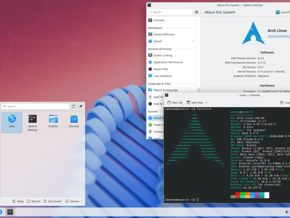Select Activities in settings sidebar
This screenshot has height=218, width=290.
(171, 20)
